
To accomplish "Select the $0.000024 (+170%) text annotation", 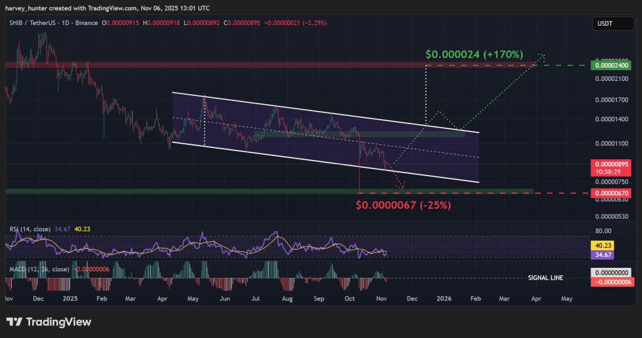I will coord(473,55).
